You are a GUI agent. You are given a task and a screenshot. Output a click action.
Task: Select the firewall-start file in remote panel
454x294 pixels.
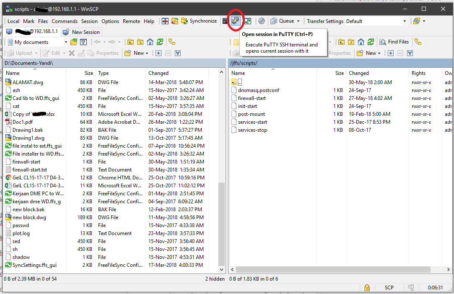pos(252,98)
